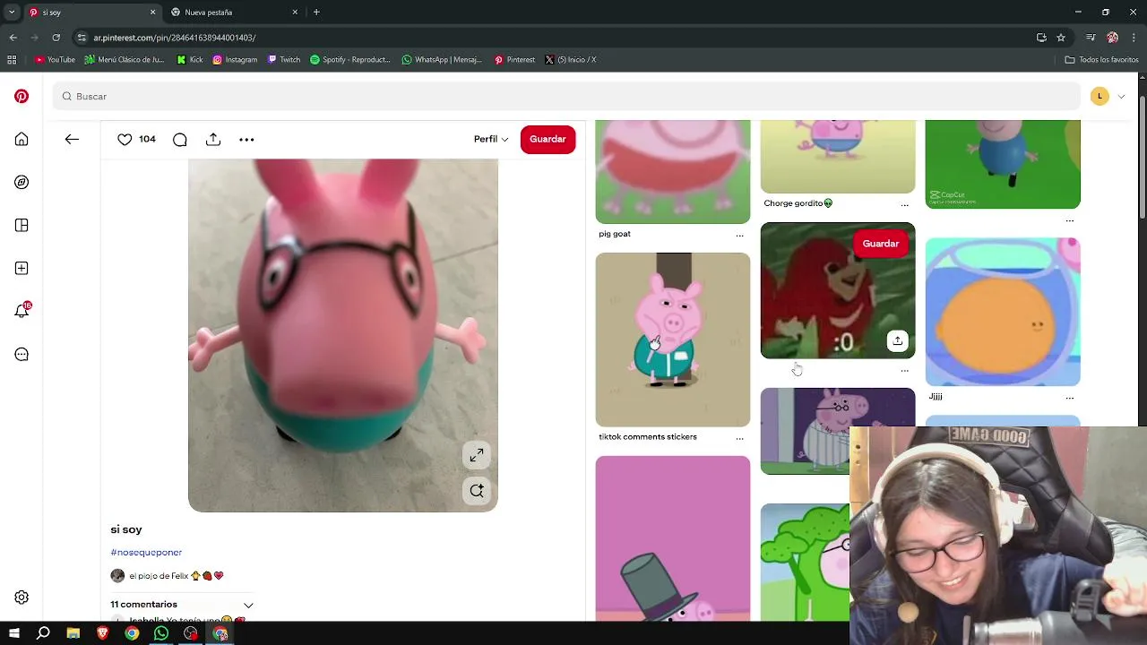
Task: Expand the pin image to full view
Action: point(477,455)
